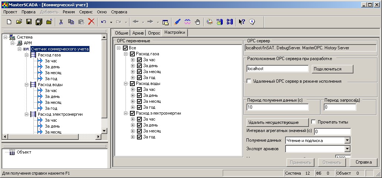Open the Проект menu
382x178 pixels.
click(x=10, y=12)
